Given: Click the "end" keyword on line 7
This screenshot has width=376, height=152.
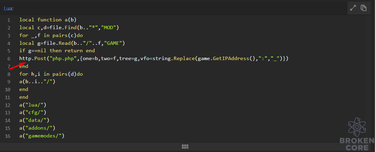Looking at the screenshot, I should pos(24,66).
